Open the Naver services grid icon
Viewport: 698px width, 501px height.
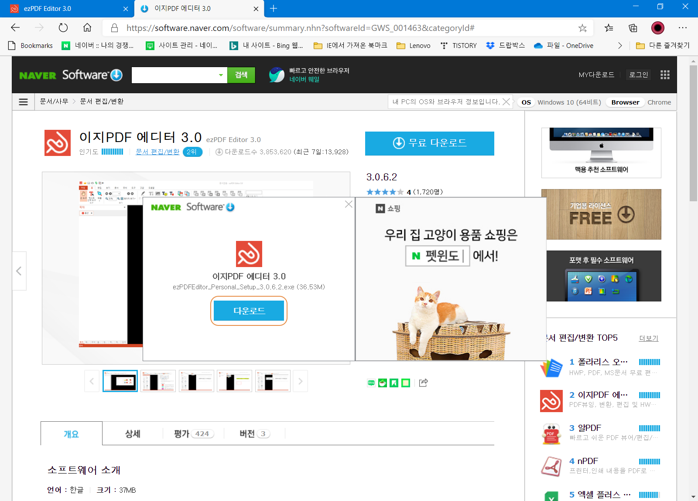(x=665, y=75)
